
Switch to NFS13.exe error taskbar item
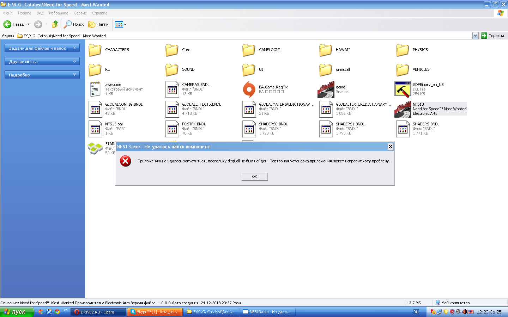click(268, 312)
